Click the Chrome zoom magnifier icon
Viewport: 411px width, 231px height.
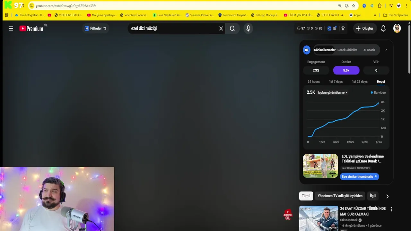(x=340, y=6)
